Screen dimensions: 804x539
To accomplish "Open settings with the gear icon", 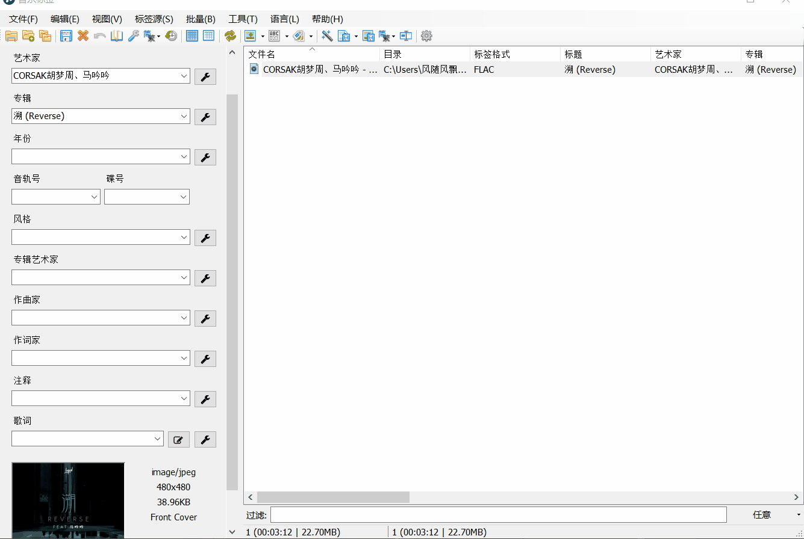I will click(x=426, y=36).
